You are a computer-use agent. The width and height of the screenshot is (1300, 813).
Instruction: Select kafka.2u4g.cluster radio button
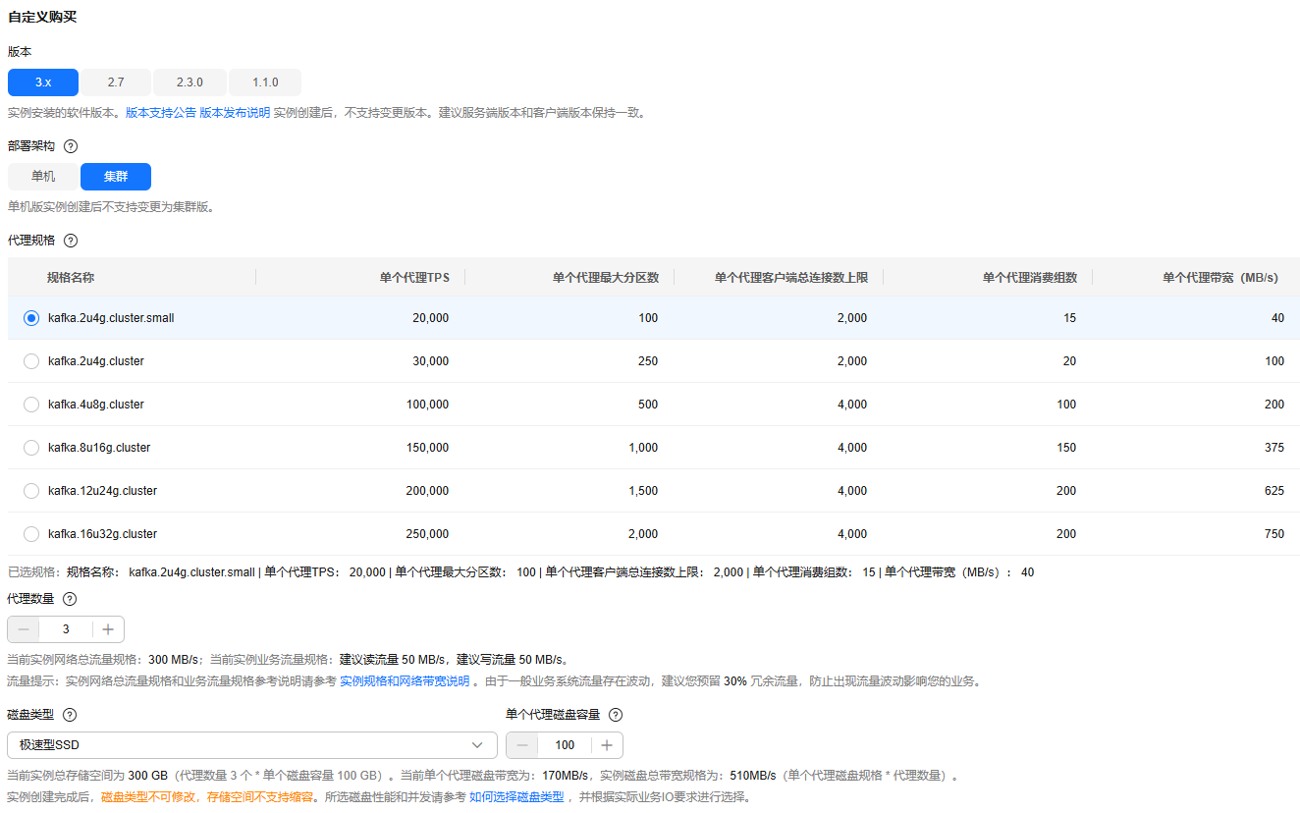tap(31, 361)
